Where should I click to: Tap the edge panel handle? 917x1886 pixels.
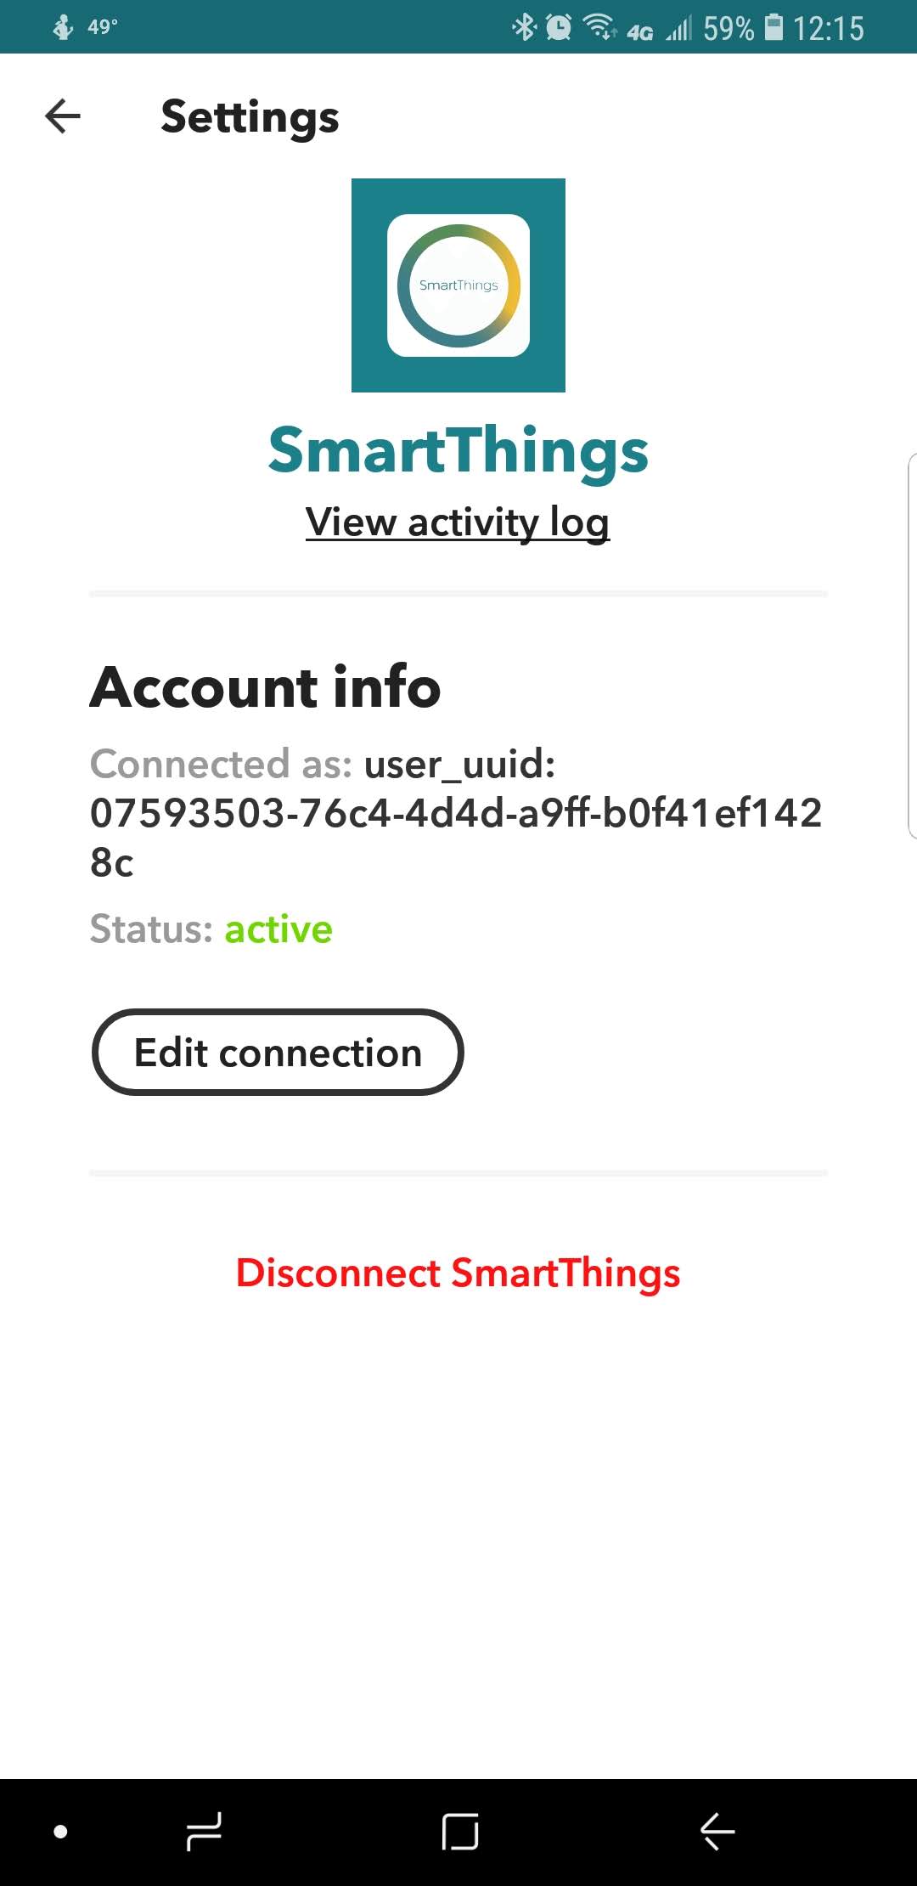click(911, 646)
